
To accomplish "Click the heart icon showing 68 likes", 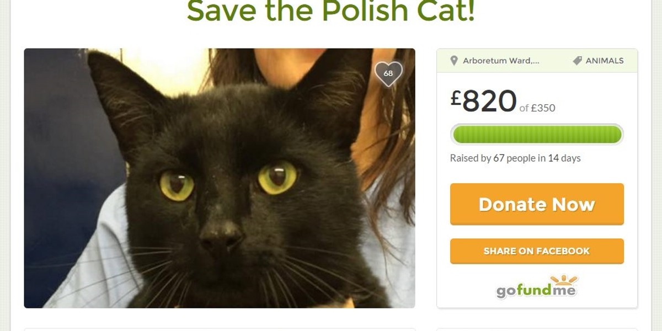I will point(388,73).
